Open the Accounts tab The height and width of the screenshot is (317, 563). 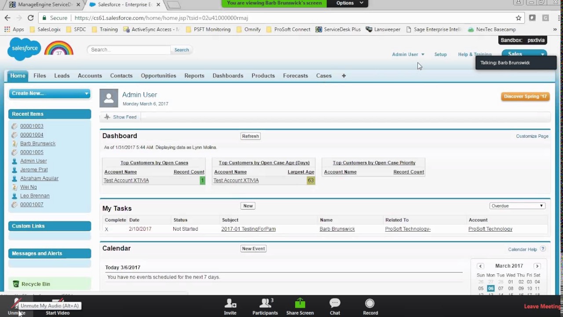click(x=90, y=76)
